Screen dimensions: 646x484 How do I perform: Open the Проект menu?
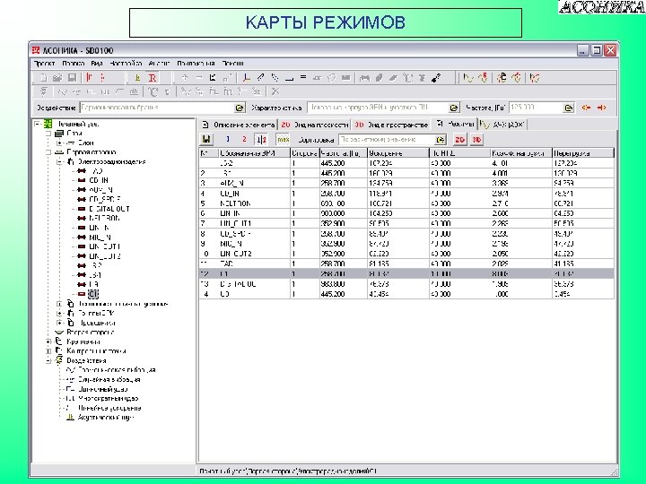pyautogui.click(x=44, y=64)
